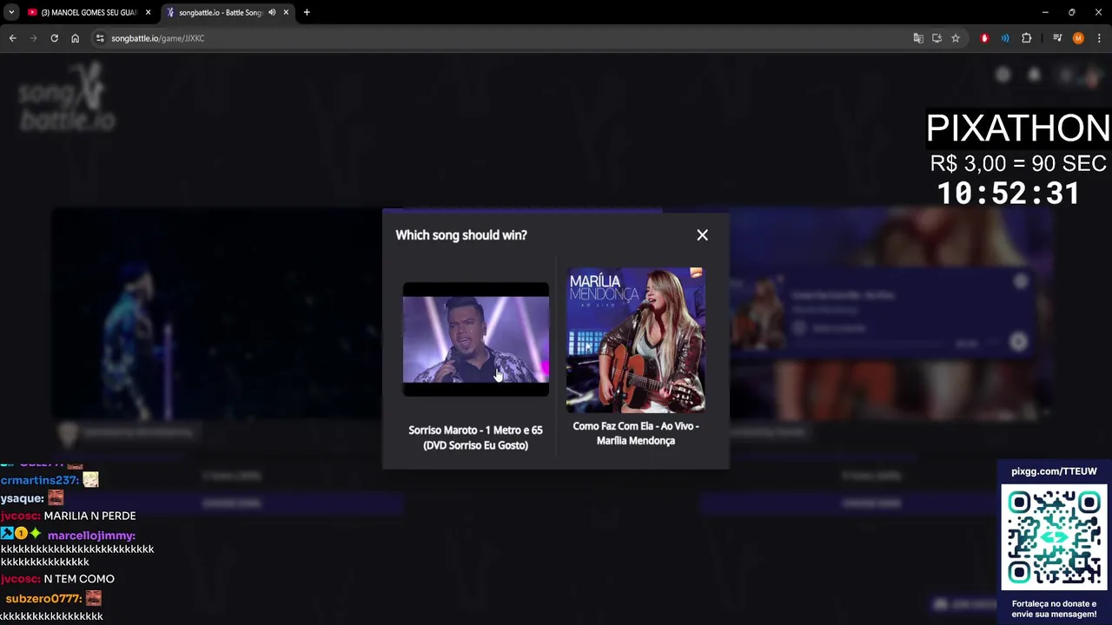Vote for the Marília Mendonça album cover

pos(636,339)
